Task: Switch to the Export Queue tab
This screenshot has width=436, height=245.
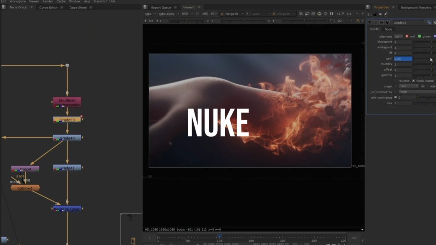Action: [161, 8]
